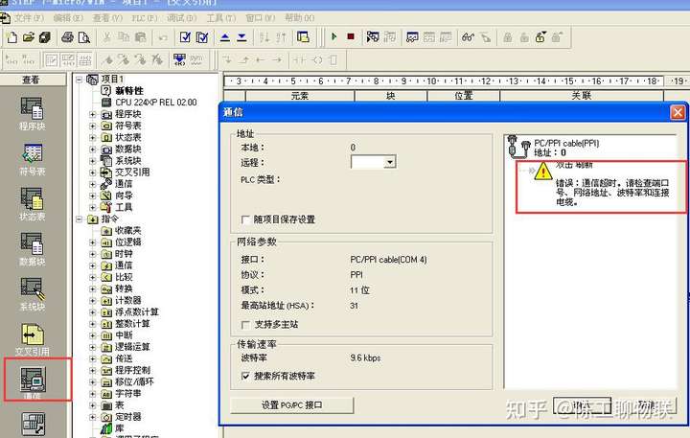
Task: Open 状态表 in the view sidebar
Action: 33,204
